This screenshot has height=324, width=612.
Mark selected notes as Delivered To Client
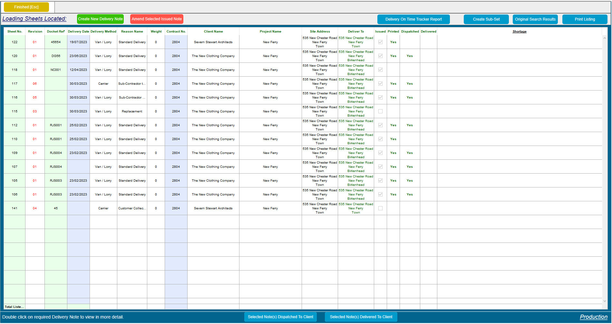(x=361, y=317)
